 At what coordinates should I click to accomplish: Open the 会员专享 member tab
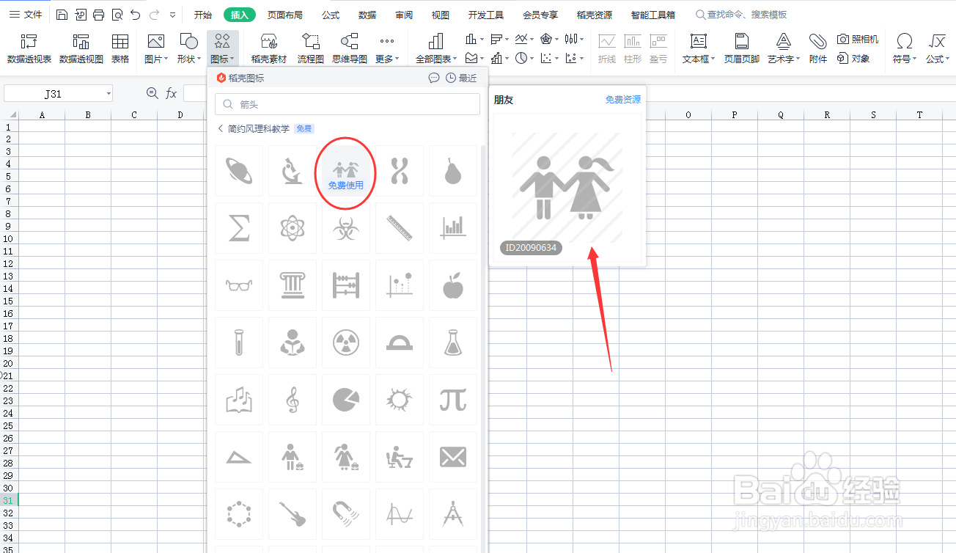540,15
